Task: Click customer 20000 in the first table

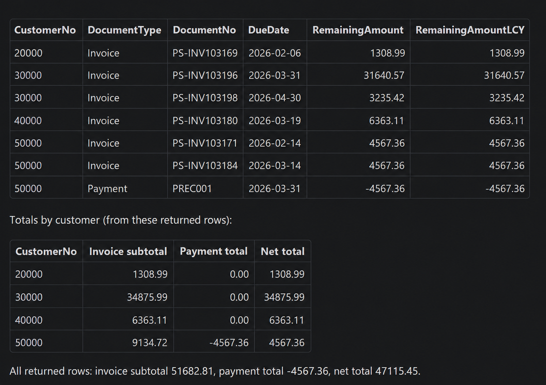Action: pyautogui.click(x=28, y=53)
